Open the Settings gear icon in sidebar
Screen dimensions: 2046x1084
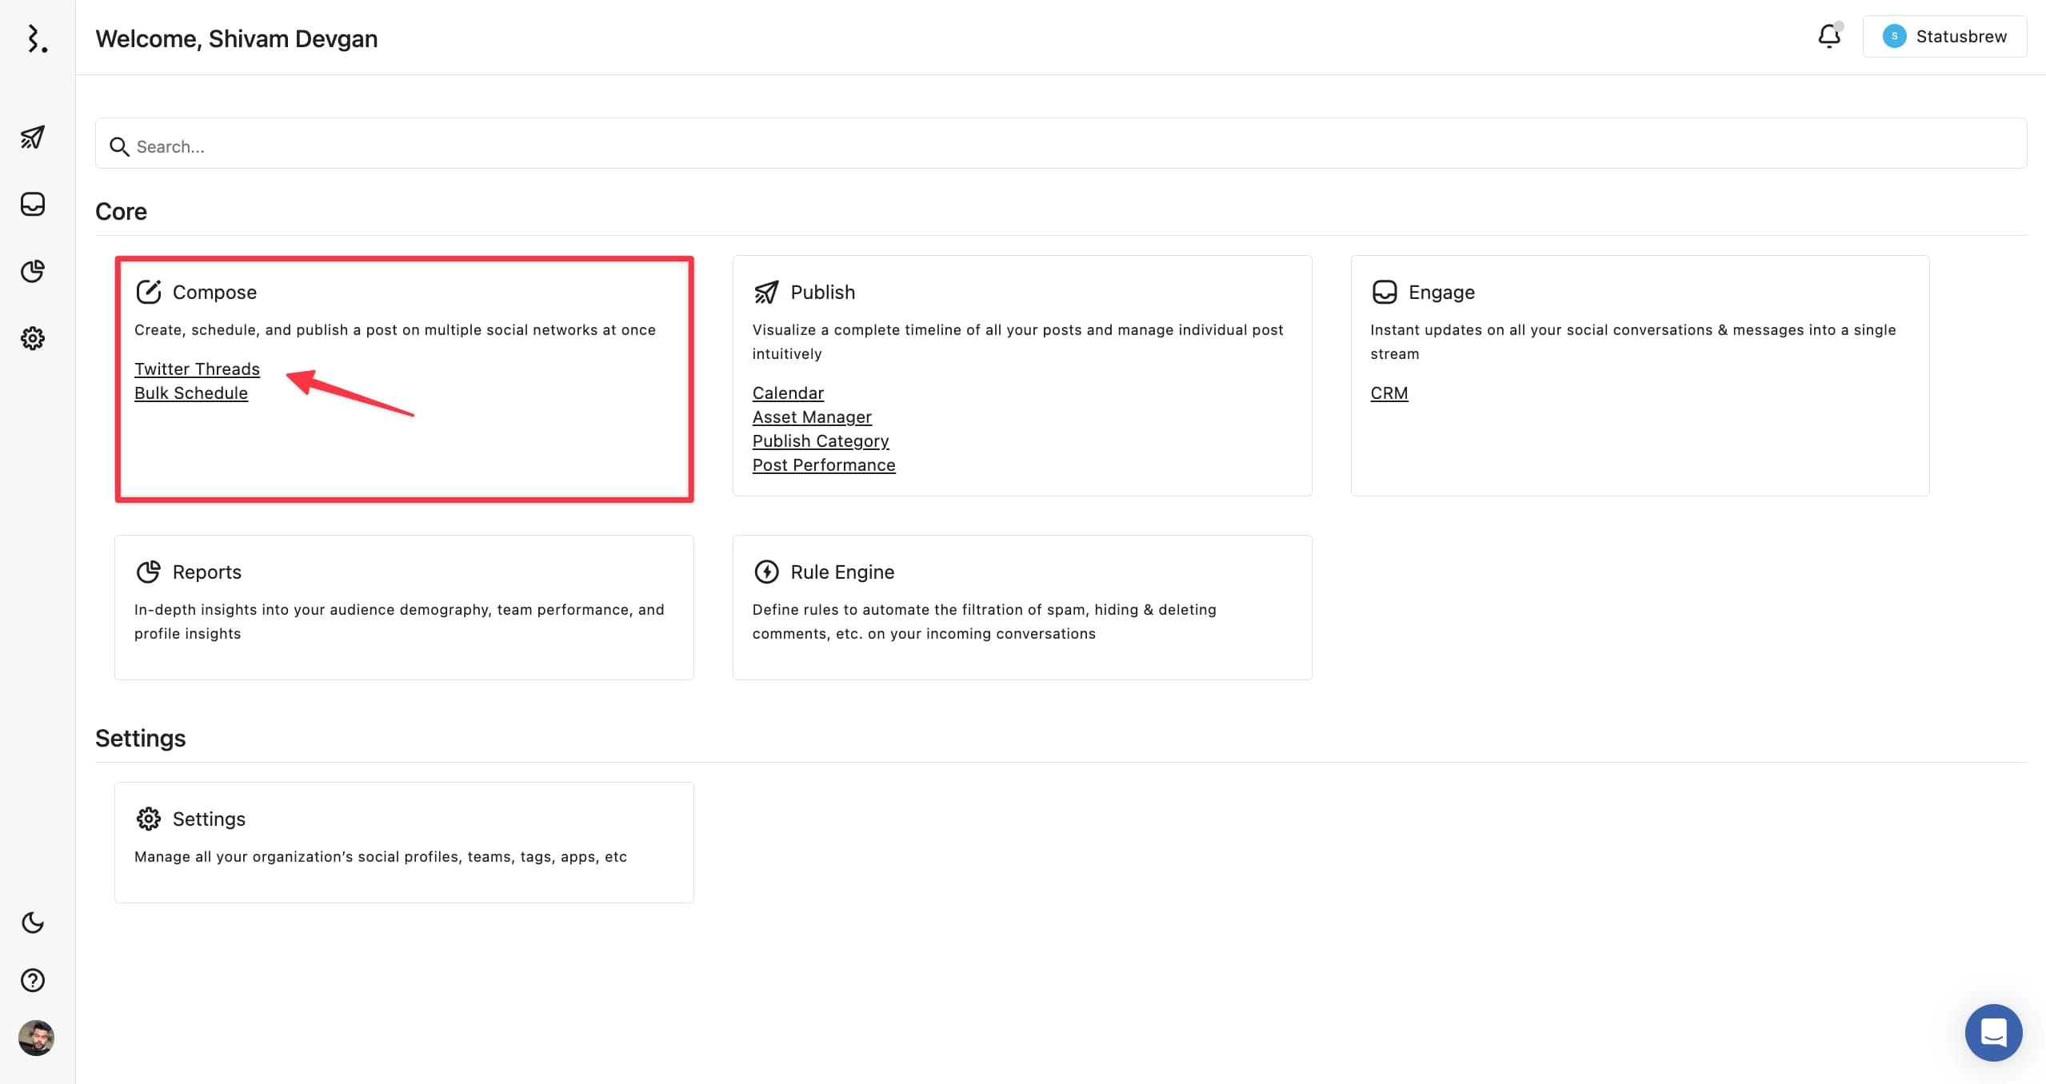pyautogui.click(x=32, y=337)
